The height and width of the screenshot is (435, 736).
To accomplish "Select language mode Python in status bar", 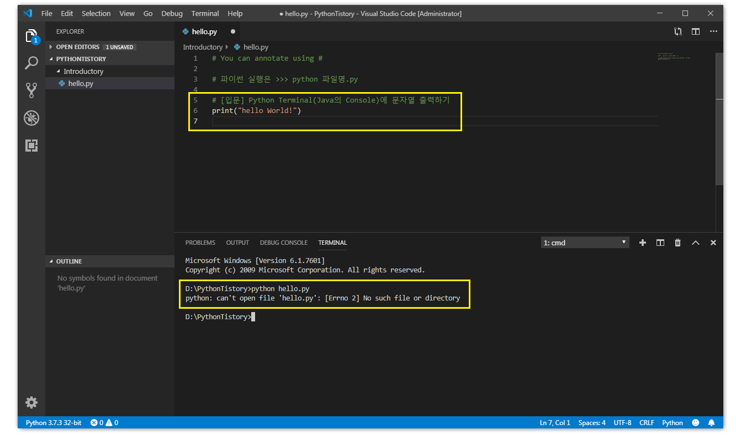I will [x=673, y=423].
